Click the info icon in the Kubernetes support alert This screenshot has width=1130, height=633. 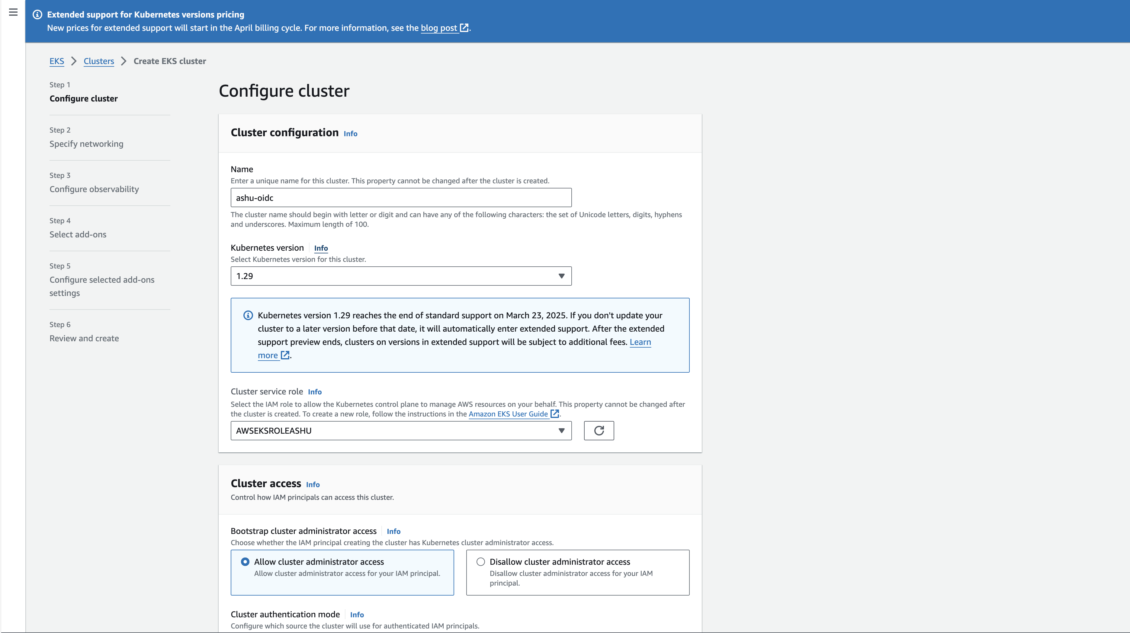point(248,315)
